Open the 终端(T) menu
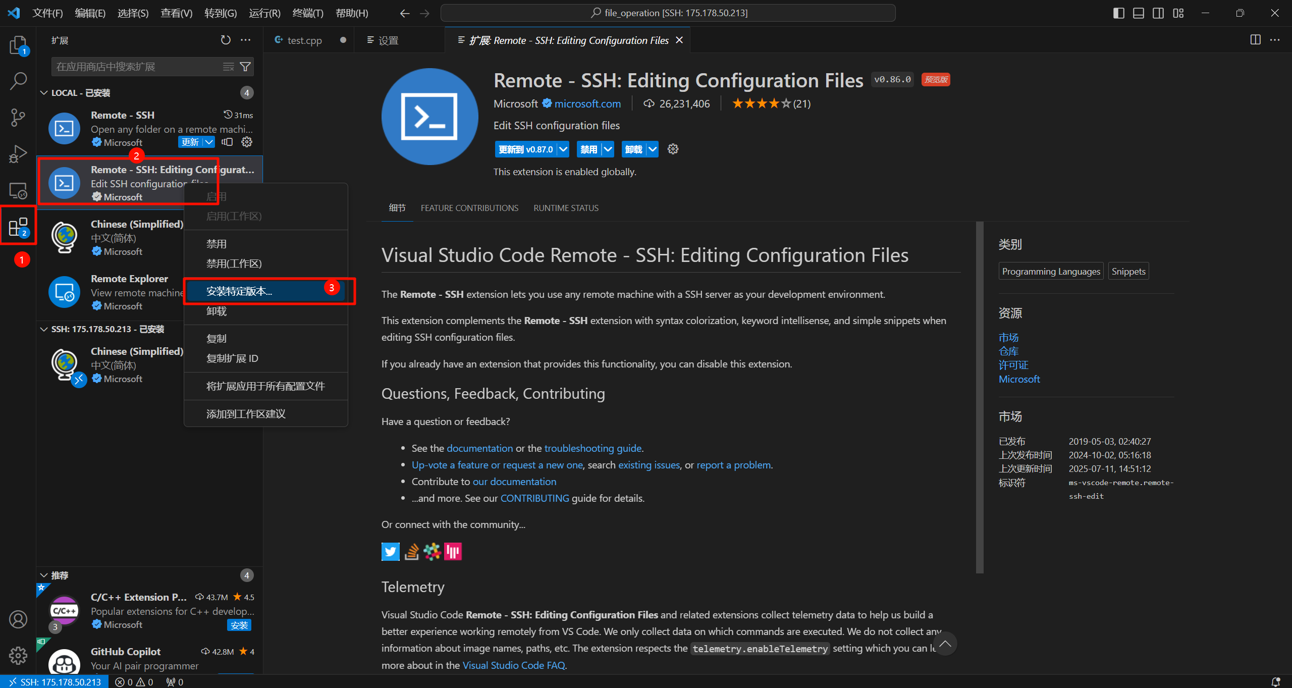 [x=308, y=13]
